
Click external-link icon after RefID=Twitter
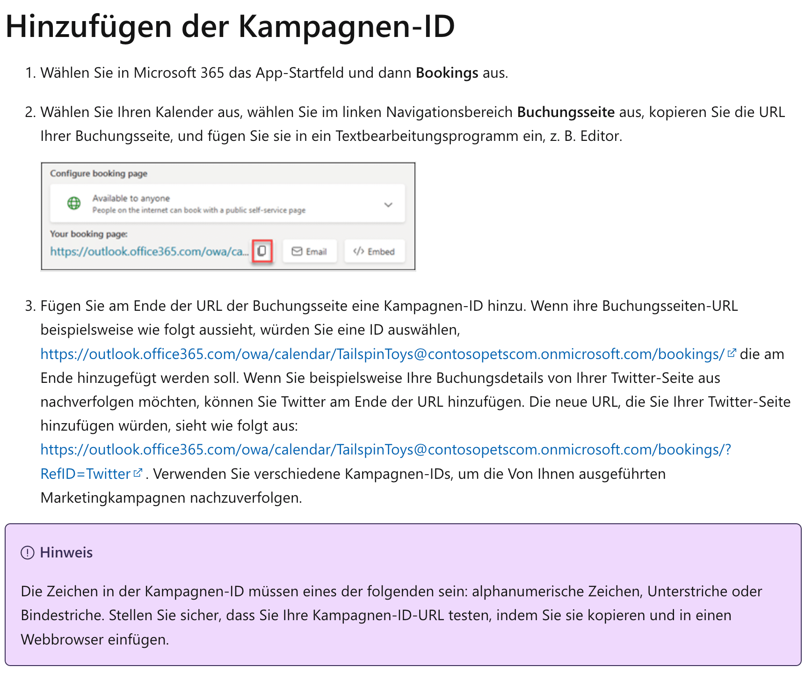tap(138, 473)
